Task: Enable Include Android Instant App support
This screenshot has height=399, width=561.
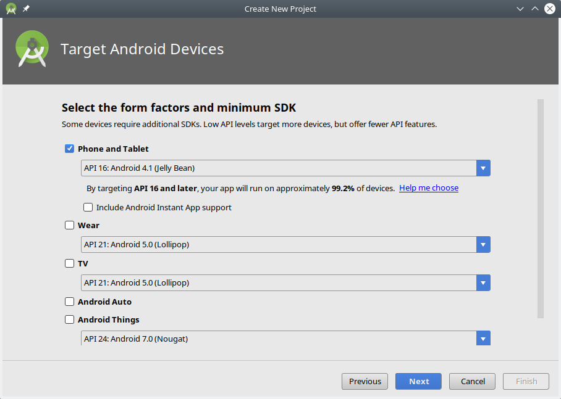Action: pos(88,207)
